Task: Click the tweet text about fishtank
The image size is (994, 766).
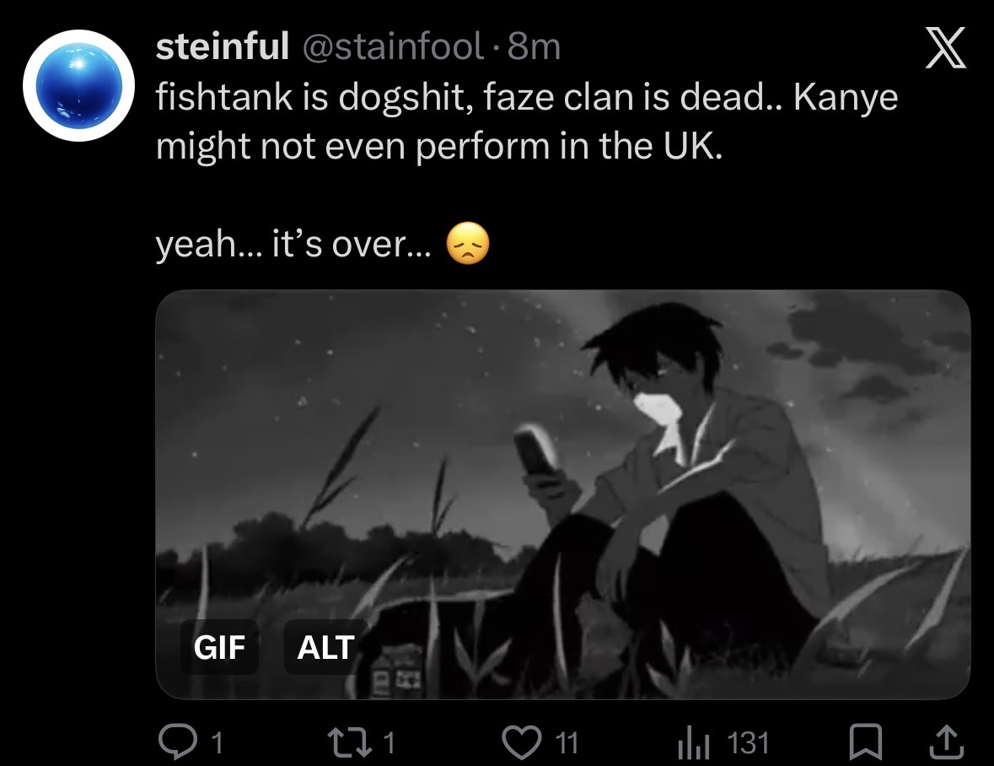Action: [527, 121]
